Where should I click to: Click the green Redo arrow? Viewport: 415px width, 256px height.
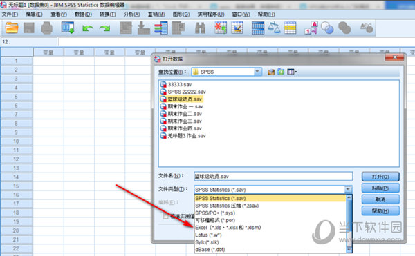click(105, 28)
